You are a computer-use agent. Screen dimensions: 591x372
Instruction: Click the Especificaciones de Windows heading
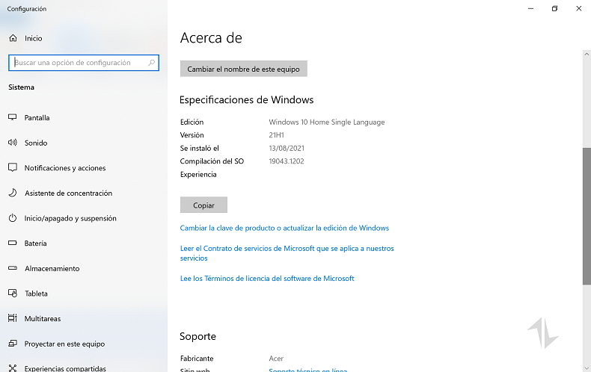tap(247, 100)
